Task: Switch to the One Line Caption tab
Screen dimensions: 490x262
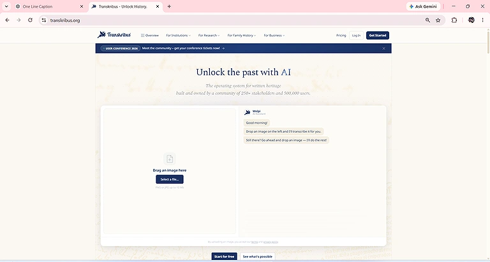Action: click(x=50, y=6)
